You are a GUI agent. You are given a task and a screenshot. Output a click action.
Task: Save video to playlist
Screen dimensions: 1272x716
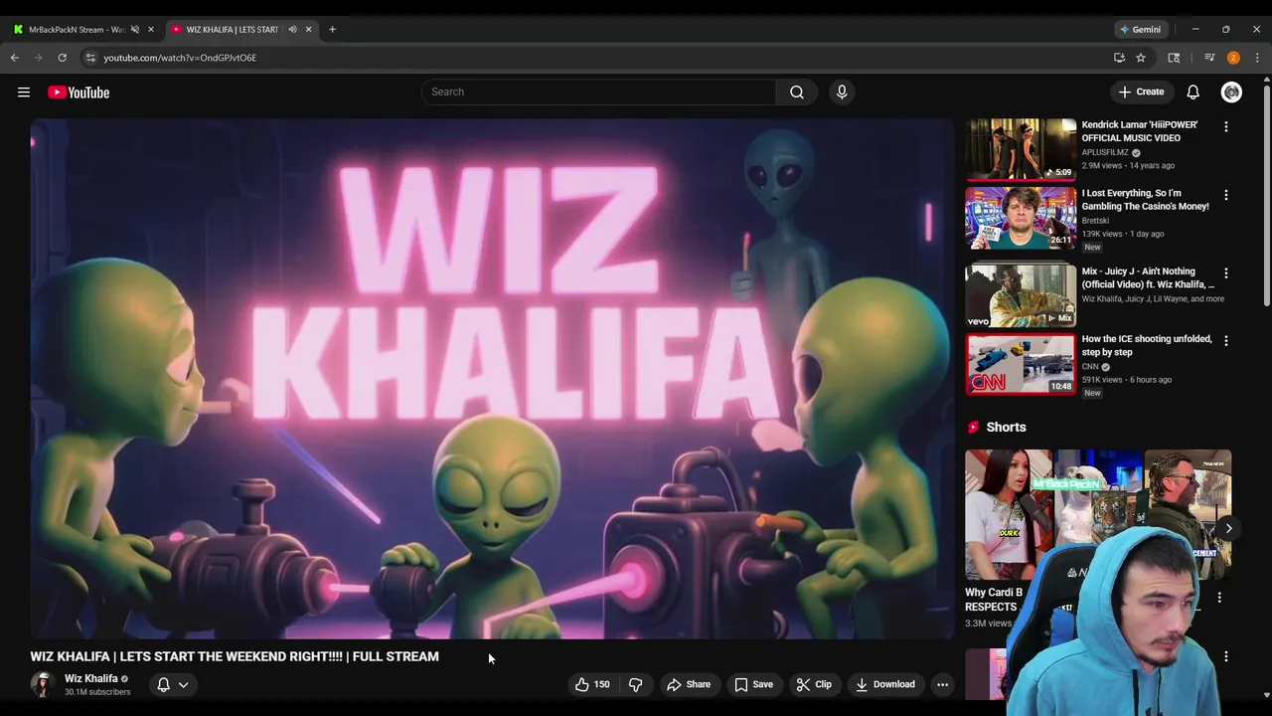[753, 684]
